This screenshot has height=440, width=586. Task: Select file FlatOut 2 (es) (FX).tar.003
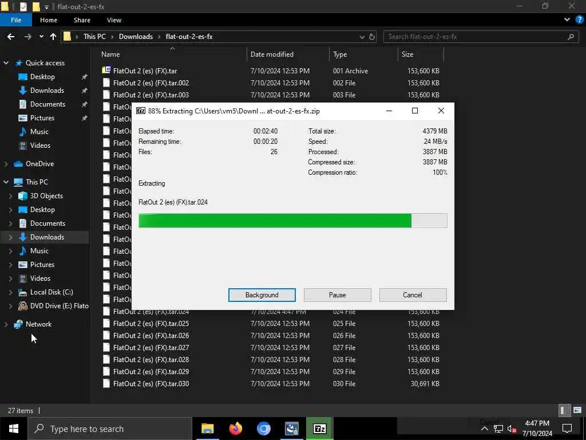click(151, 95)
